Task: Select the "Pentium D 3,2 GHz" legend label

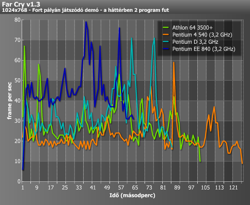Action: (195, 42)
